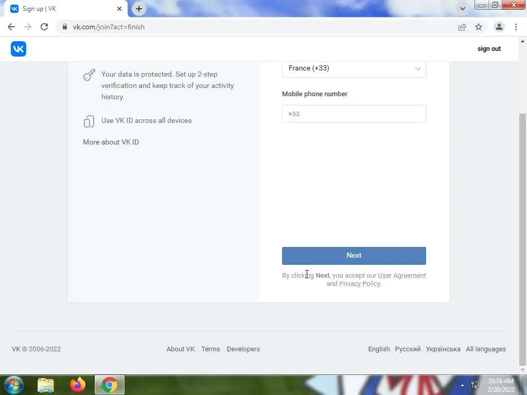Click the padlock site info icon

pyautogui.click(x=65, y=27)
